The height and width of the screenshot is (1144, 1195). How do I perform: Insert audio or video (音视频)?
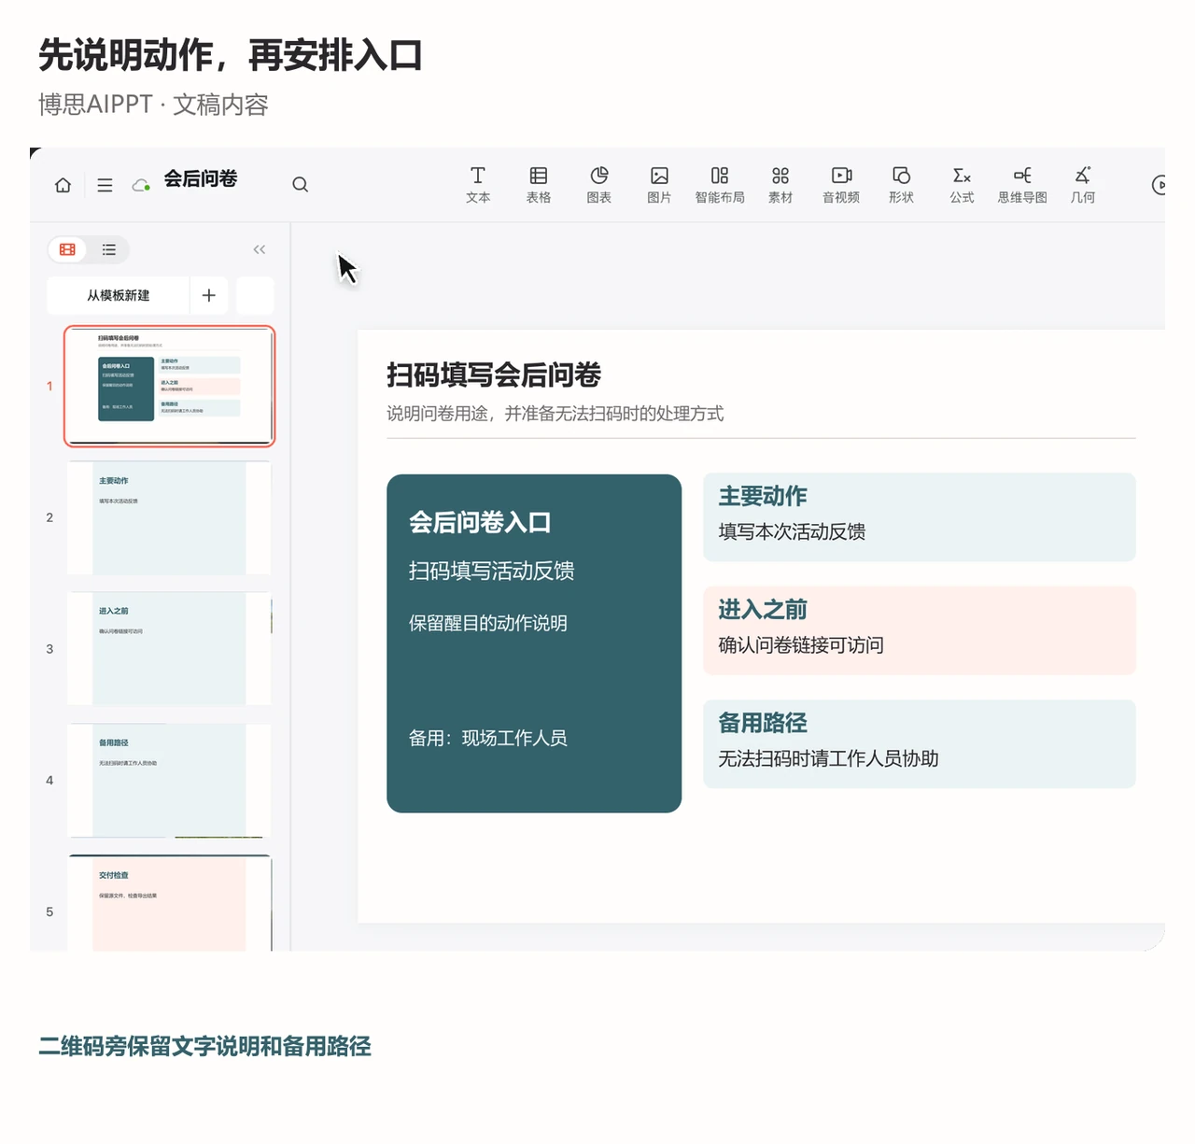tap(841, 185)
